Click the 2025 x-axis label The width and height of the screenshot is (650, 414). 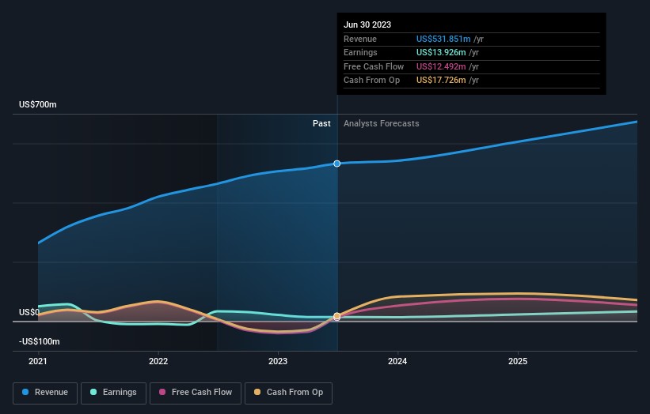click(518, 362)
